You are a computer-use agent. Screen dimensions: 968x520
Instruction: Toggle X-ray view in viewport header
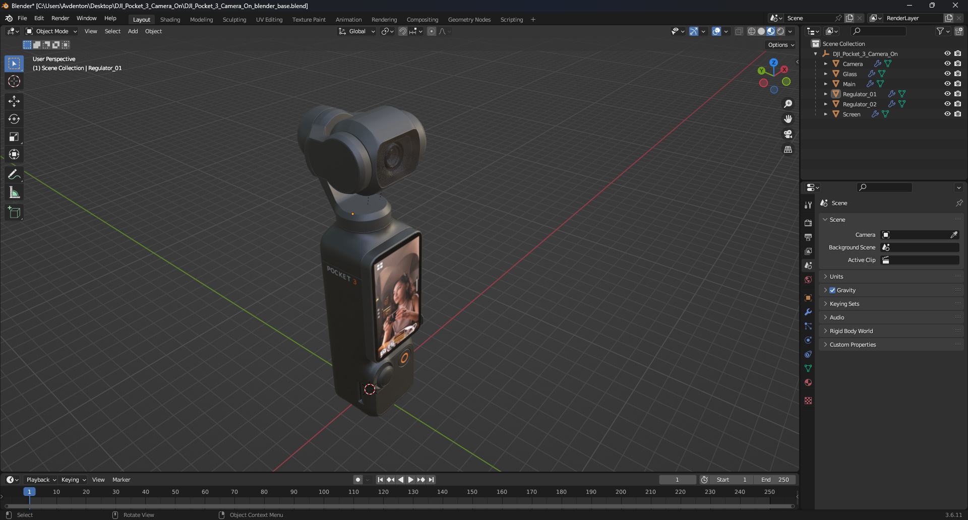[739, 31]
